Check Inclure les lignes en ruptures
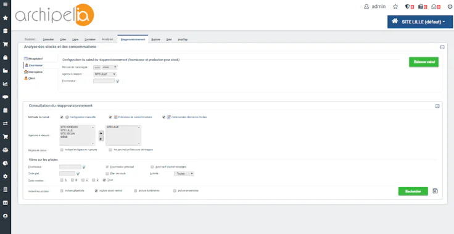The image size is (454, 234). pos(62,150)
